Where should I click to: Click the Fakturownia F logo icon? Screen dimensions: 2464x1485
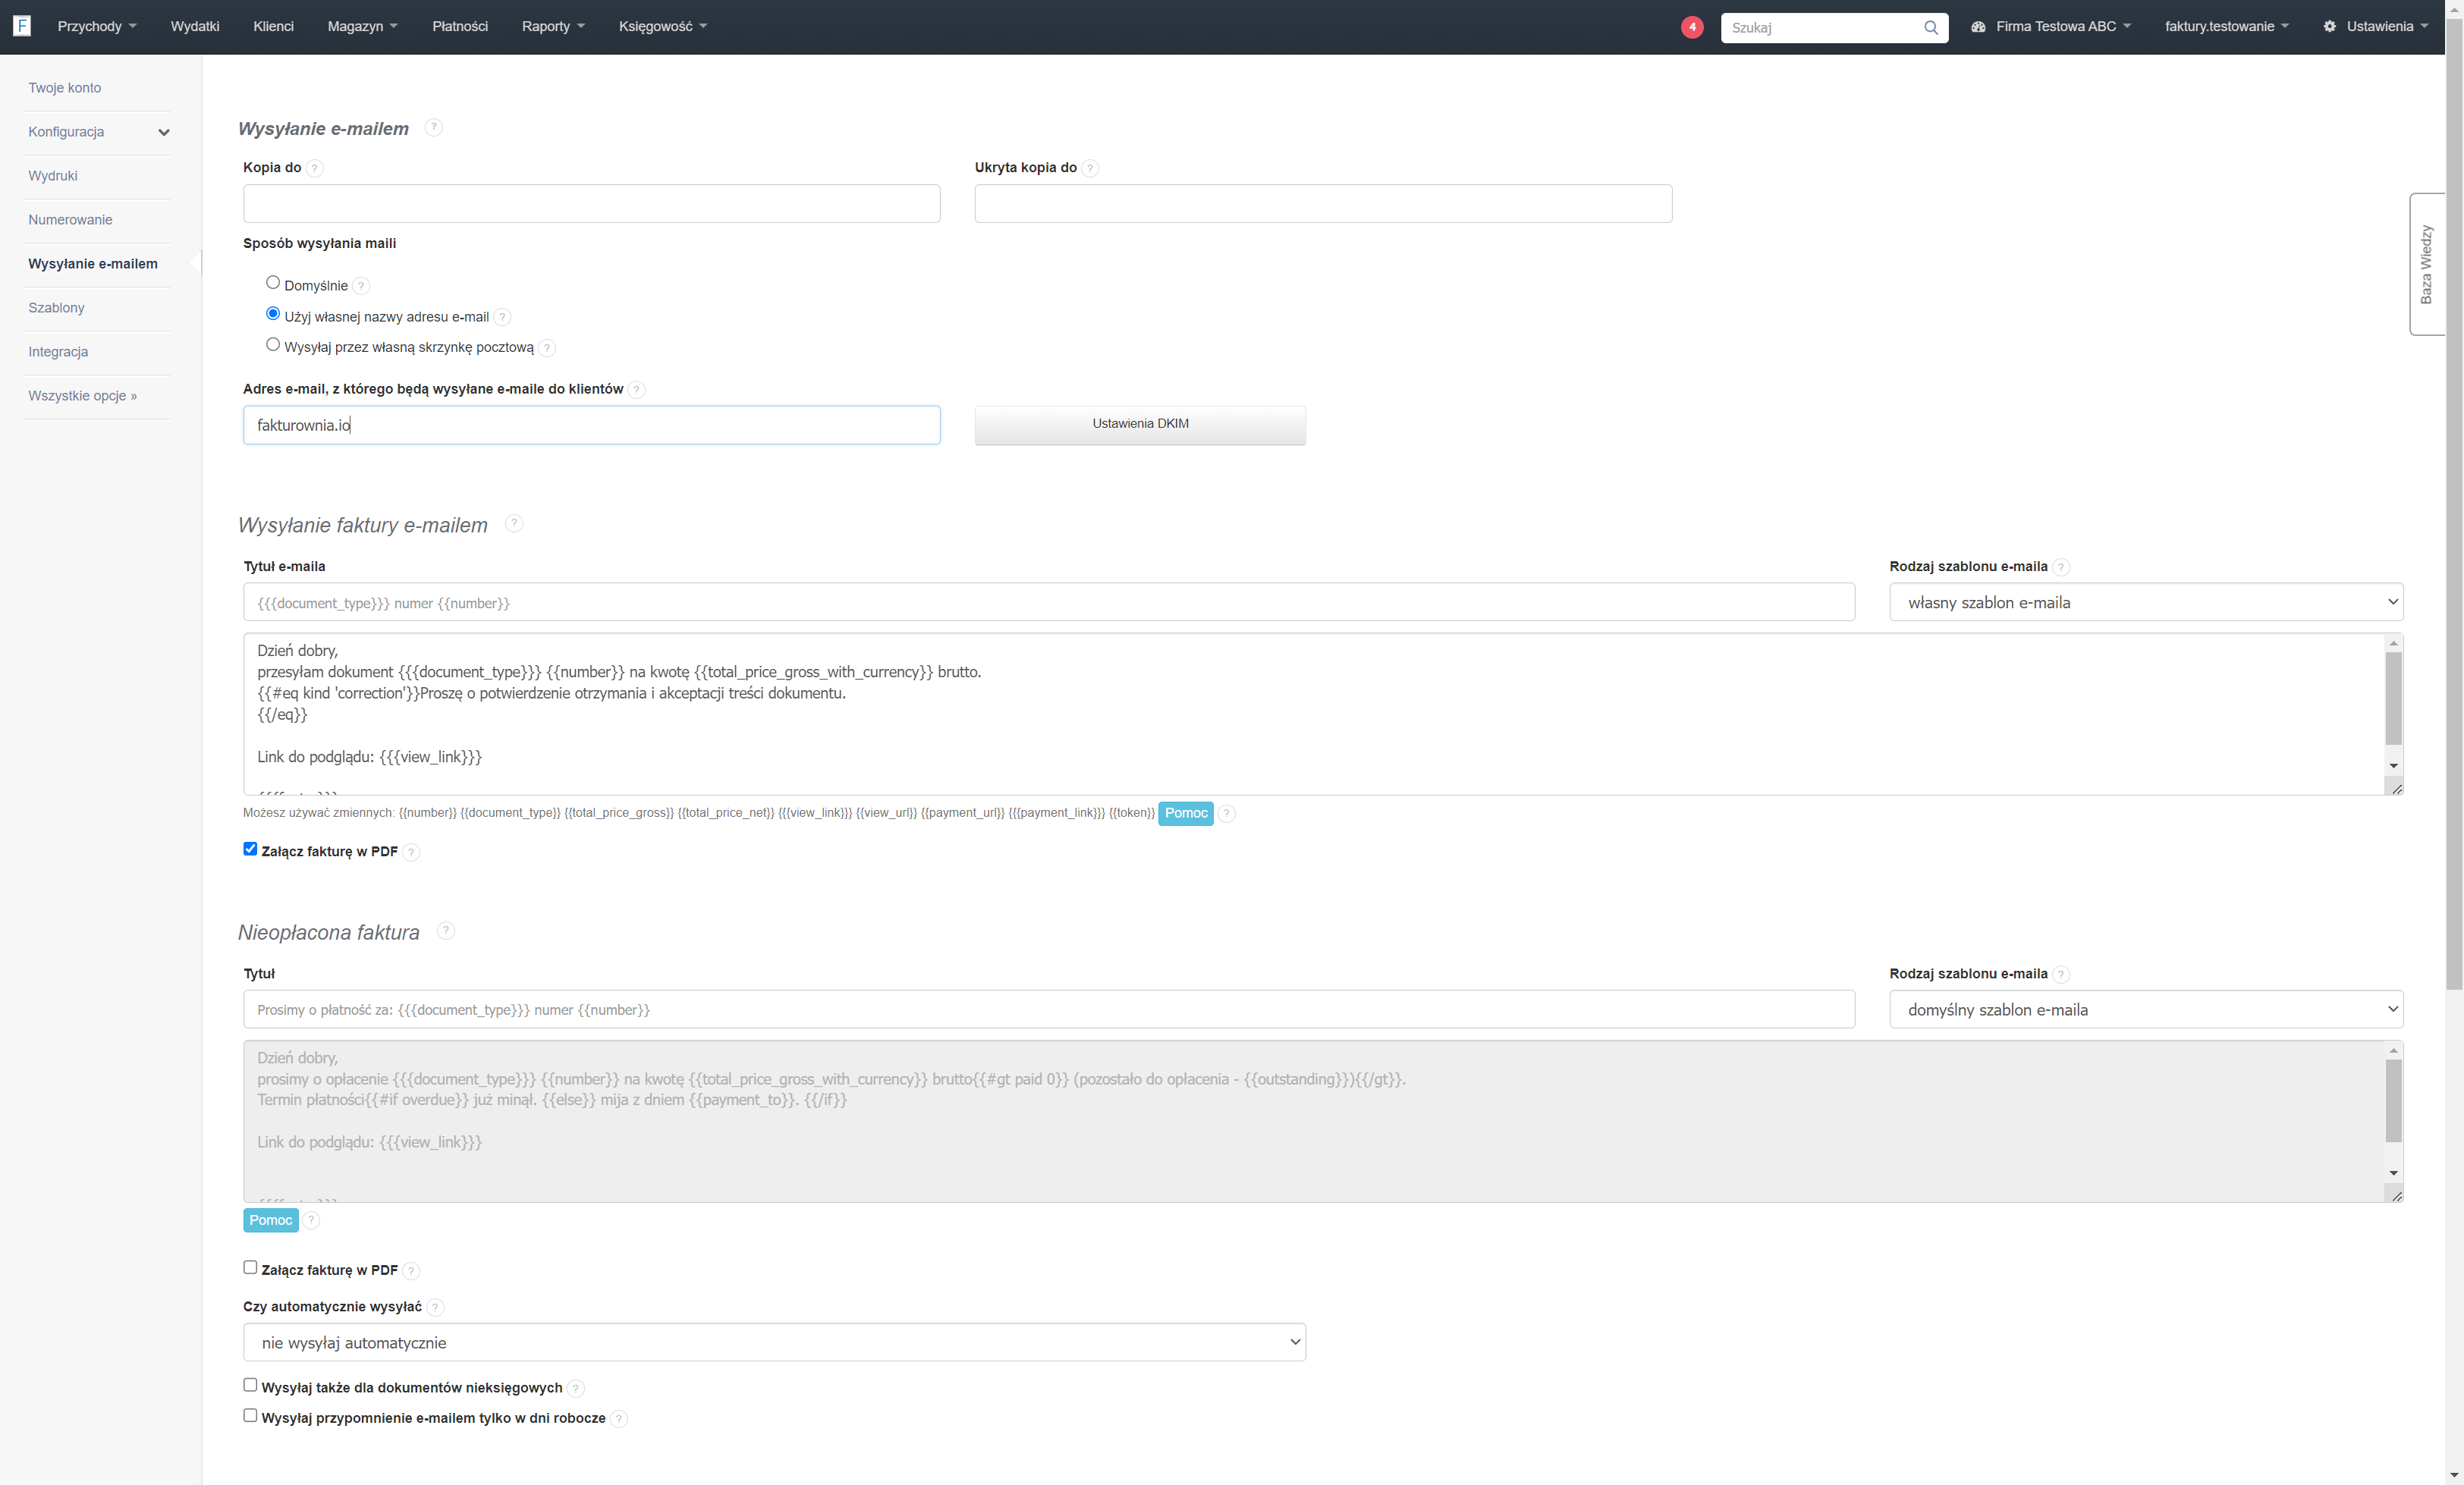click(21, 26)
